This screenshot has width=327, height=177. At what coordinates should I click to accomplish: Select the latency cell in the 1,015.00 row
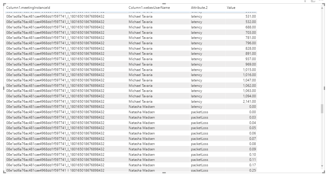tap(196, 70)
